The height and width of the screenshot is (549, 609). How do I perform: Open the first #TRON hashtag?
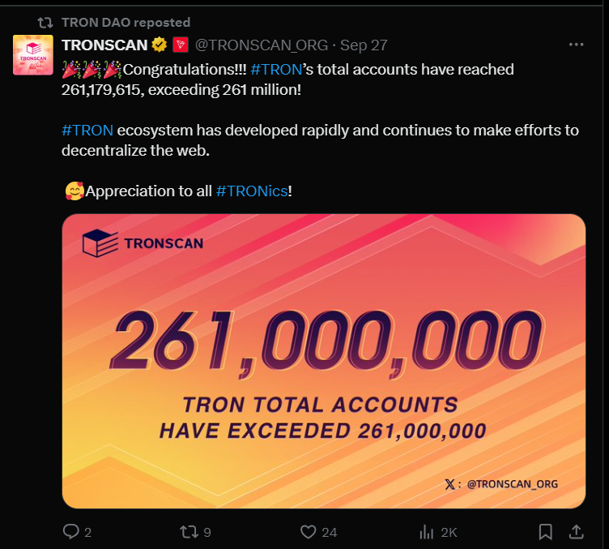pos(276,70)
